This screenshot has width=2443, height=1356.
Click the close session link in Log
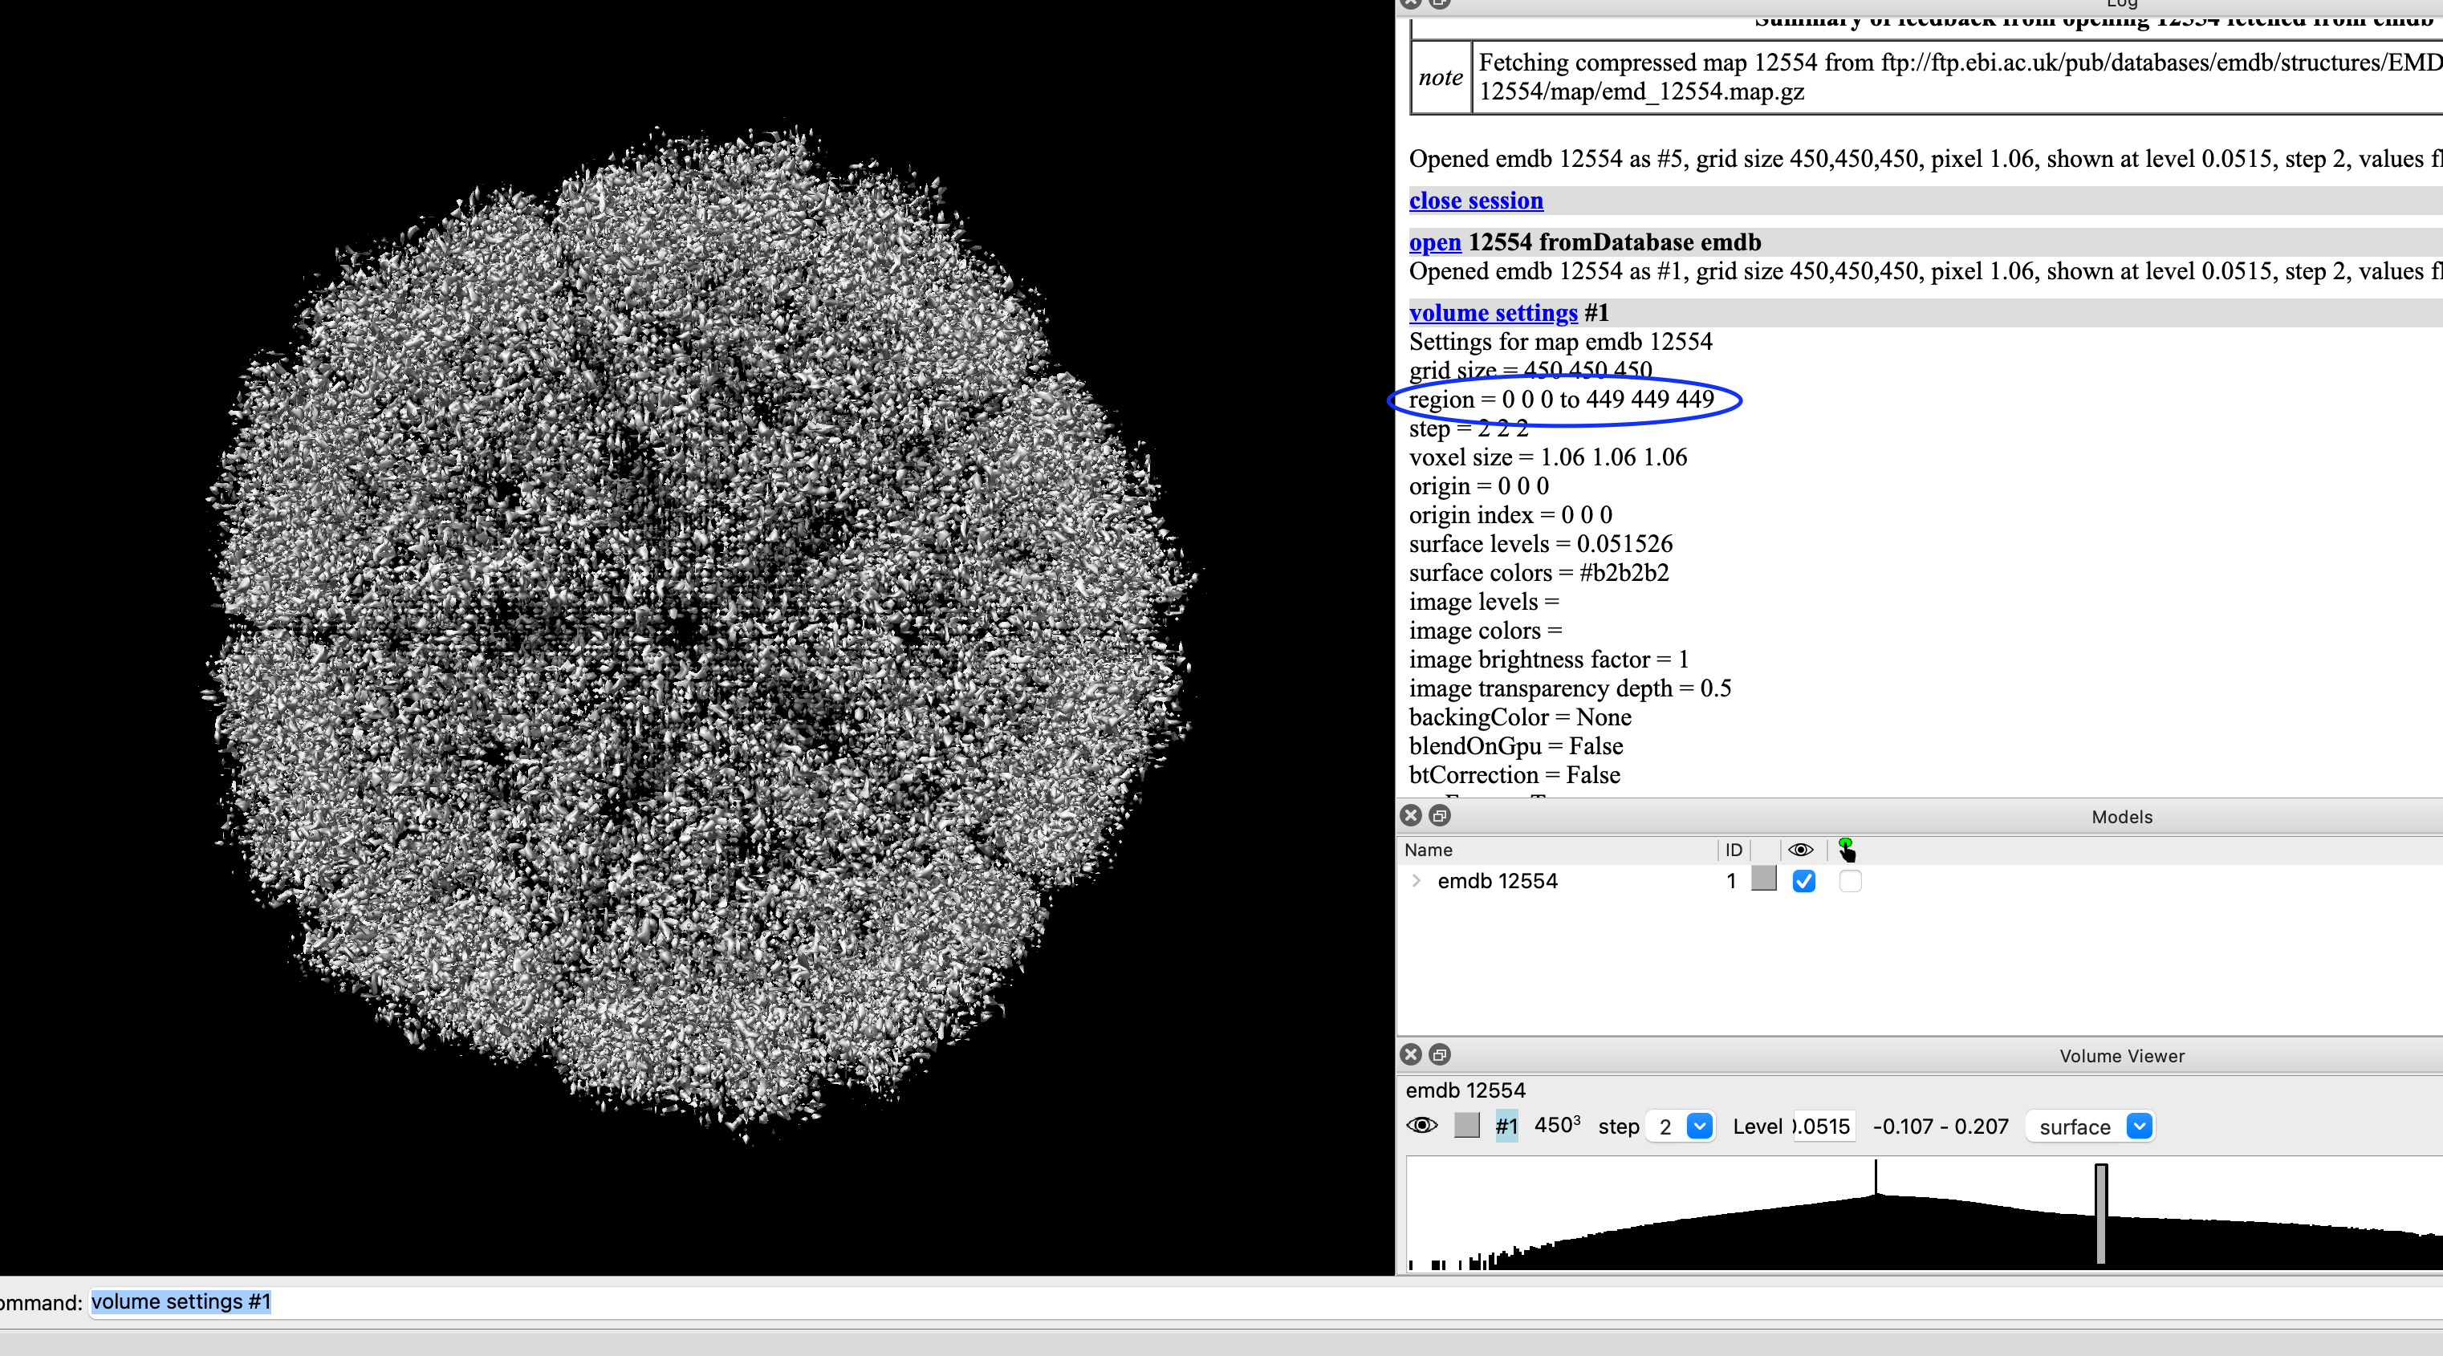click(1476, 201)
